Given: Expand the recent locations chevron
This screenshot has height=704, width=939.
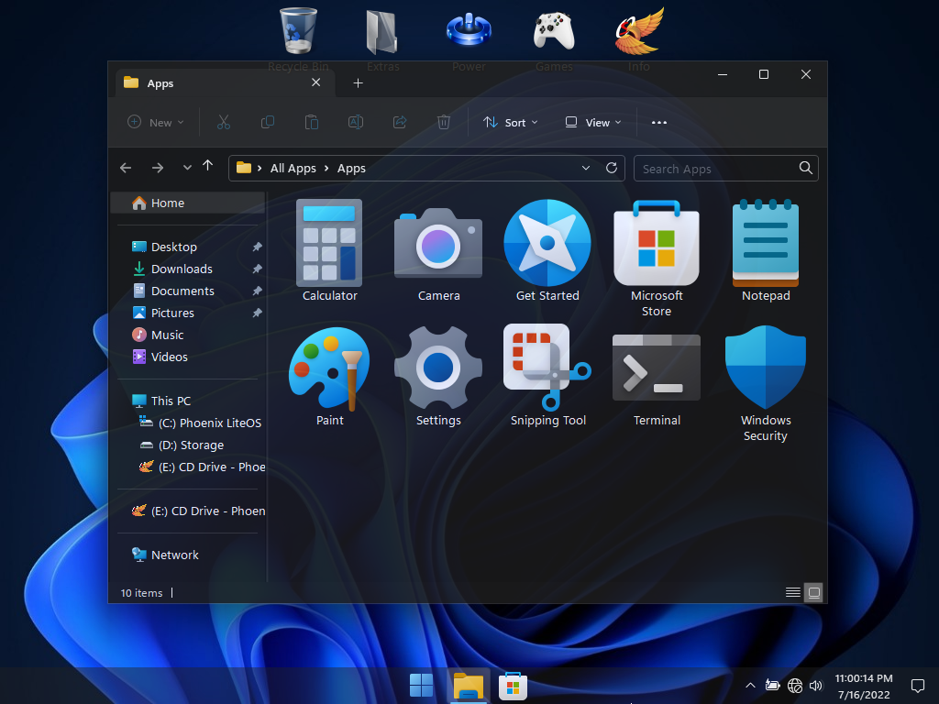Looking at the screenshot, I should pyautogui.click(x=187, y=169).
